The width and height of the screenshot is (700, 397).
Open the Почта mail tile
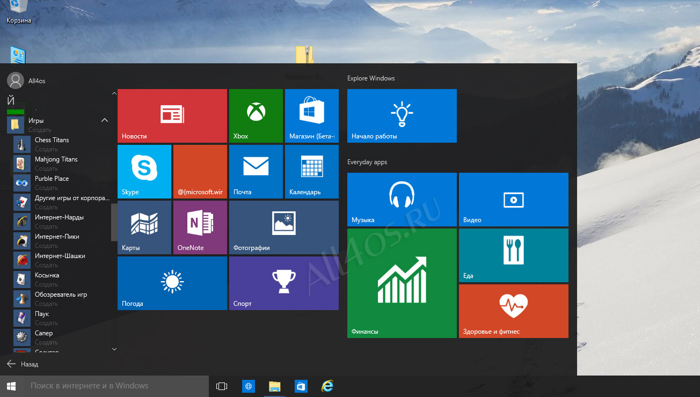pos(256,172)
